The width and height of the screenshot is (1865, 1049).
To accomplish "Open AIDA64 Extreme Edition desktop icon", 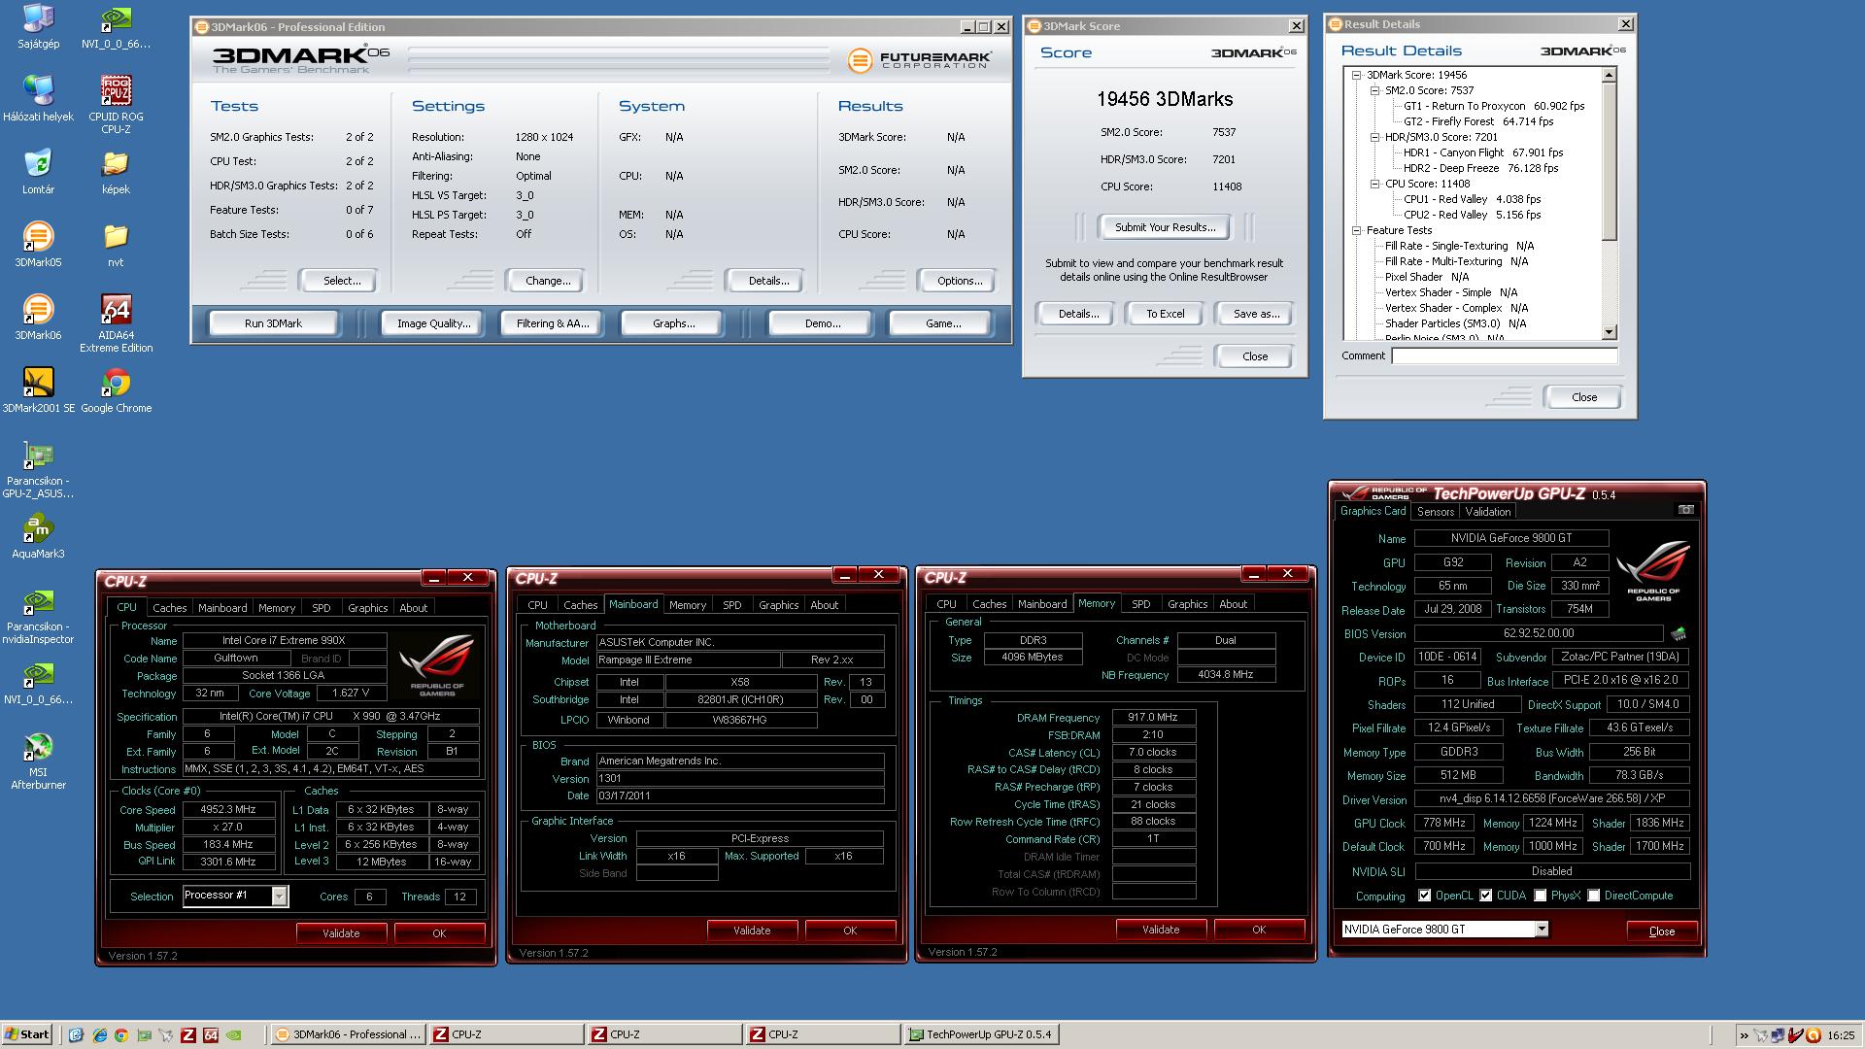I will (116, 311).
